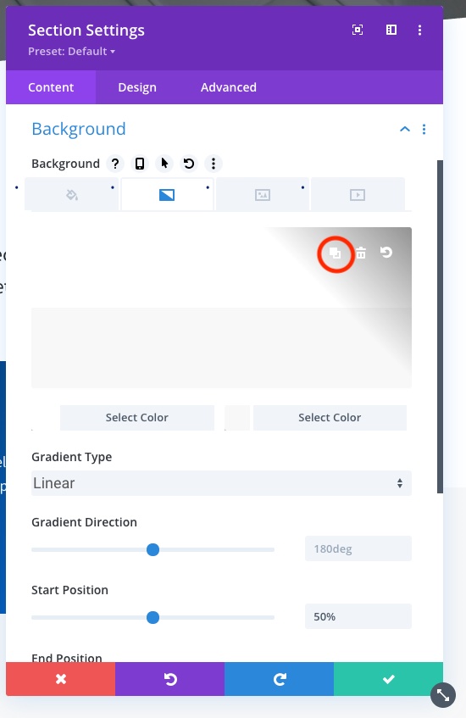Collapse the Background section with chevron
This screenshot has height=718, width=466.
point(405,129)
